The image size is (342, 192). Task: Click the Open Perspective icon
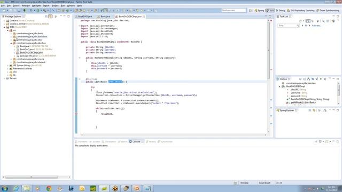[251, 11]
